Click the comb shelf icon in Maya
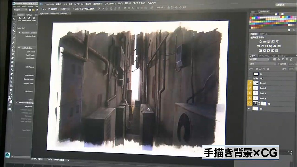Viewport: 297px width, 167px height. [x=24, y=19]
